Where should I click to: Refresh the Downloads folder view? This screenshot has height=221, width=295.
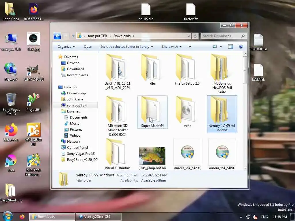[195, 36]
